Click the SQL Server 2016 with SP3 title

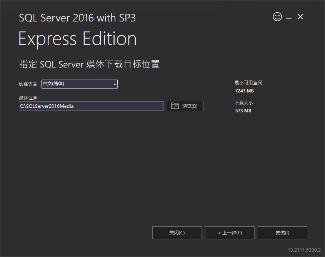(x=77, y=18)
